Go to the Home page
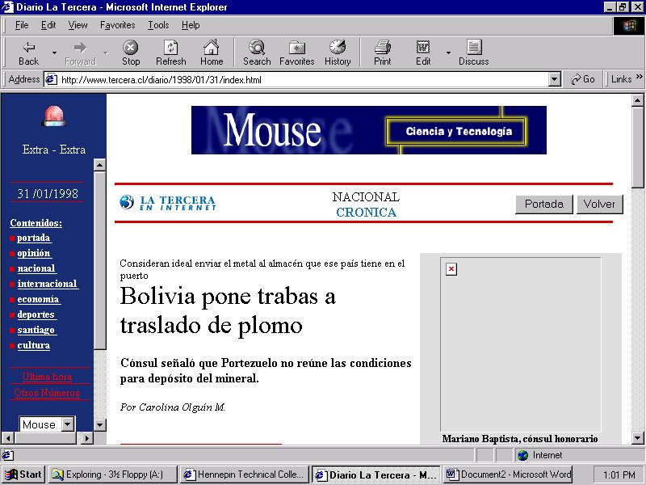 pyautogui.click(x=212, y=53)
